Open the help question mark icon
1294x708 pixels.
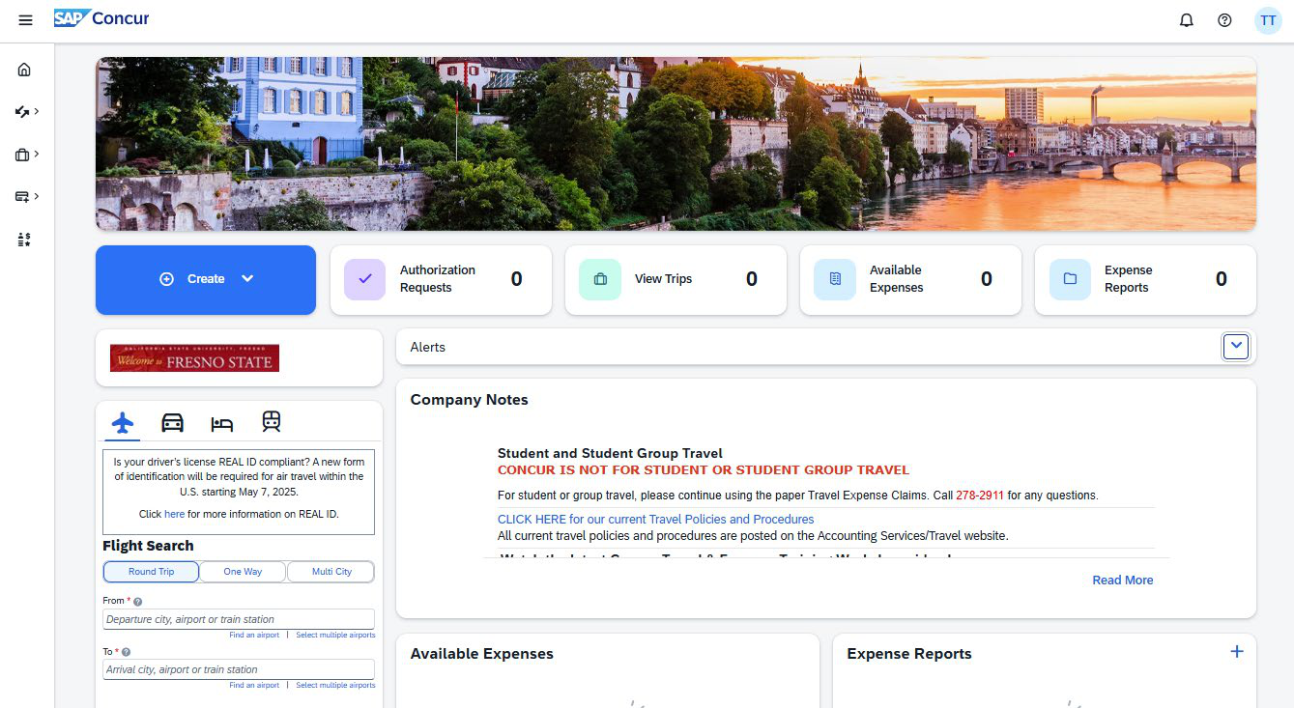click(1224, 20)
